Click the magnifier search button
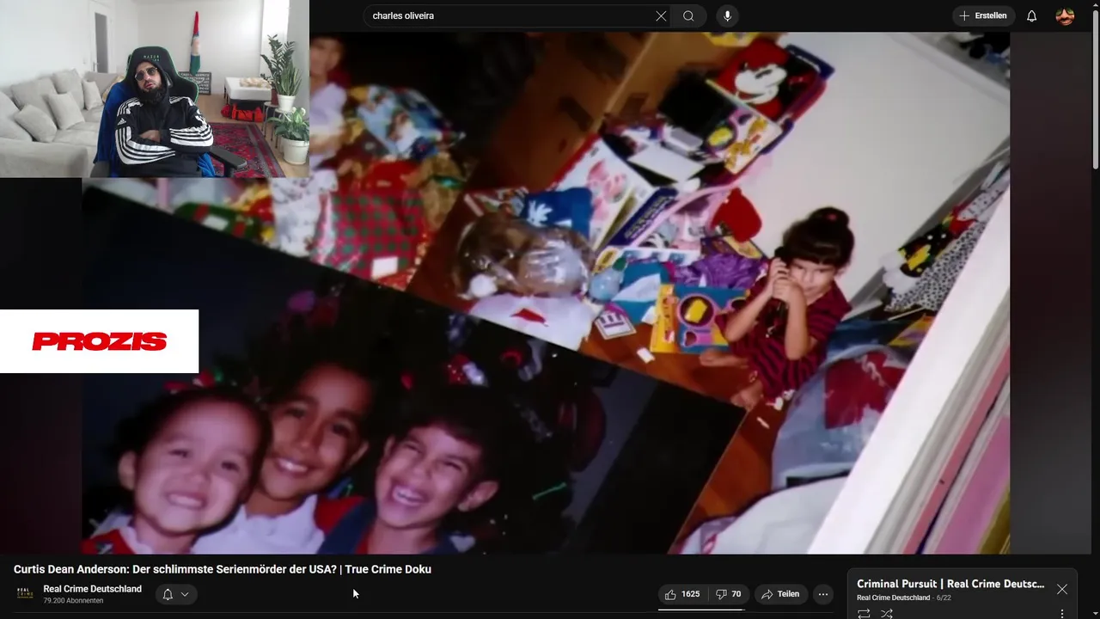Viewport: 1100px width, 619px height. (688, 15)
